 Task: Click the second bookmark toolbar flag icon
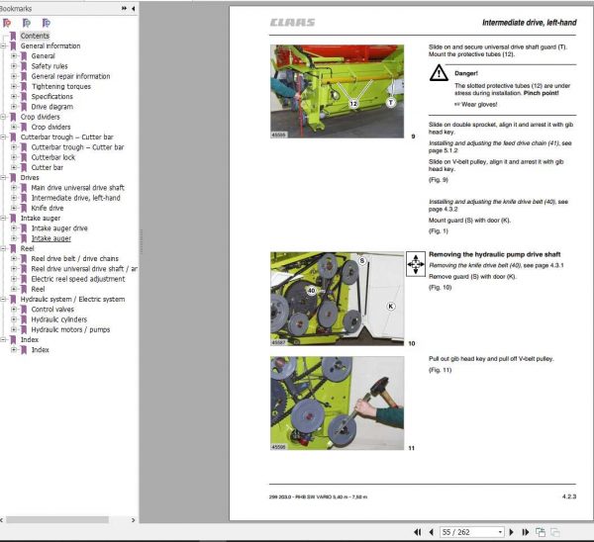tap(27, 23)
